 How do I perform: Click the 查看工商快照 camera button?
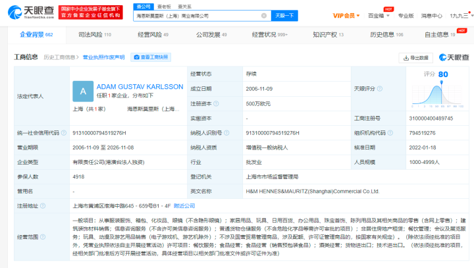tap(151, 57)
